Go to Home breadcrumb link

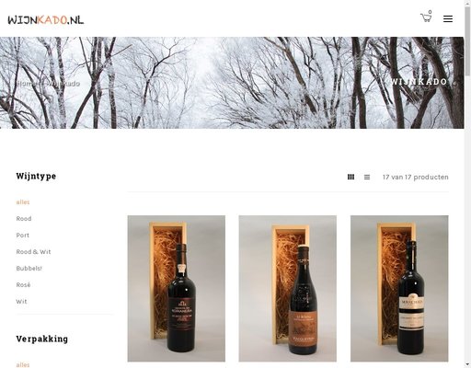25,84
